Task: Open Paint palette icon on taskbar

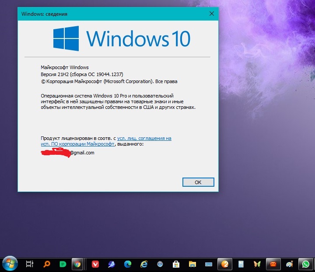Action: pos(290,264)
